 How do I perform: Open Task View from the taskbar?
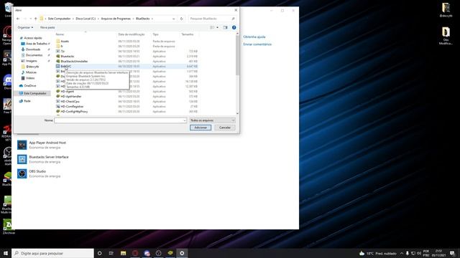click(x=111, y=253)
